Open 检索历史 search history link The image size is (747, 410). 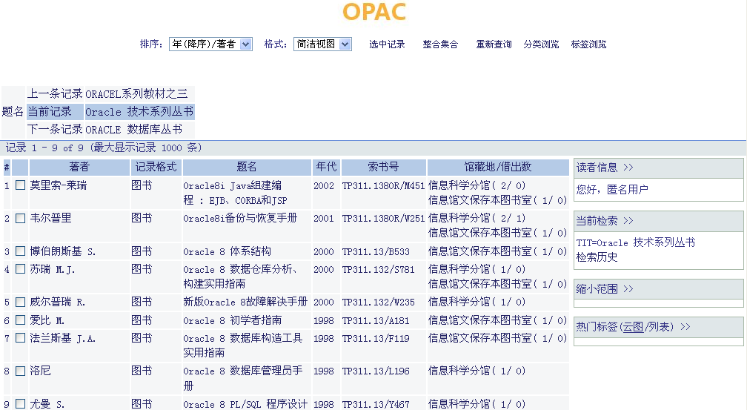click(x=597, y=257)
